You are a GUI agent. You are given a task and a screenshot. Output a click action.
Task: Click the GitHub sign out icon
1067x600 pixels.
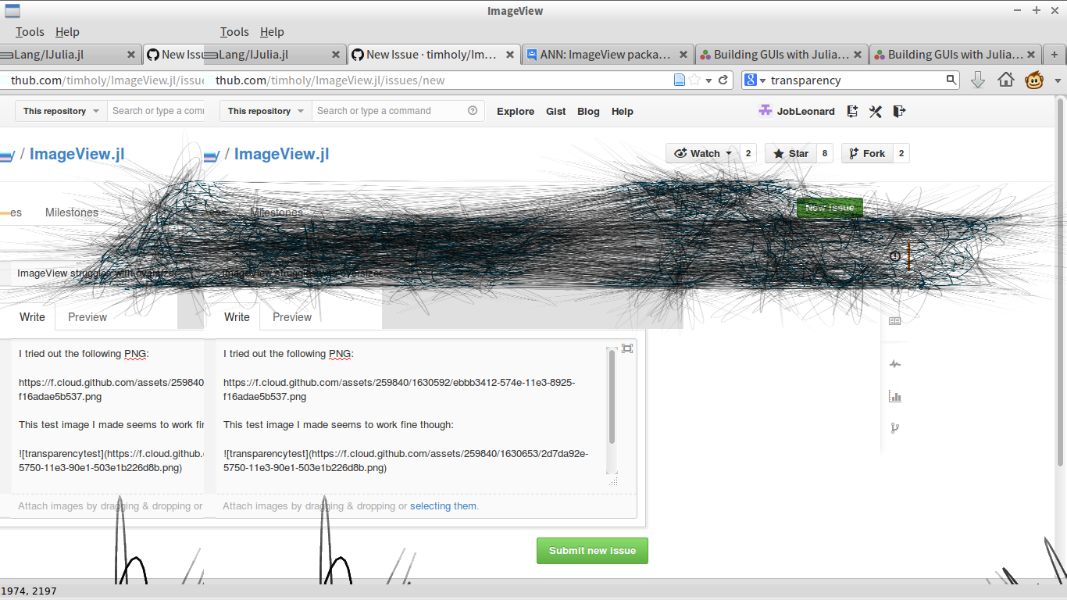tap(899, 111)
